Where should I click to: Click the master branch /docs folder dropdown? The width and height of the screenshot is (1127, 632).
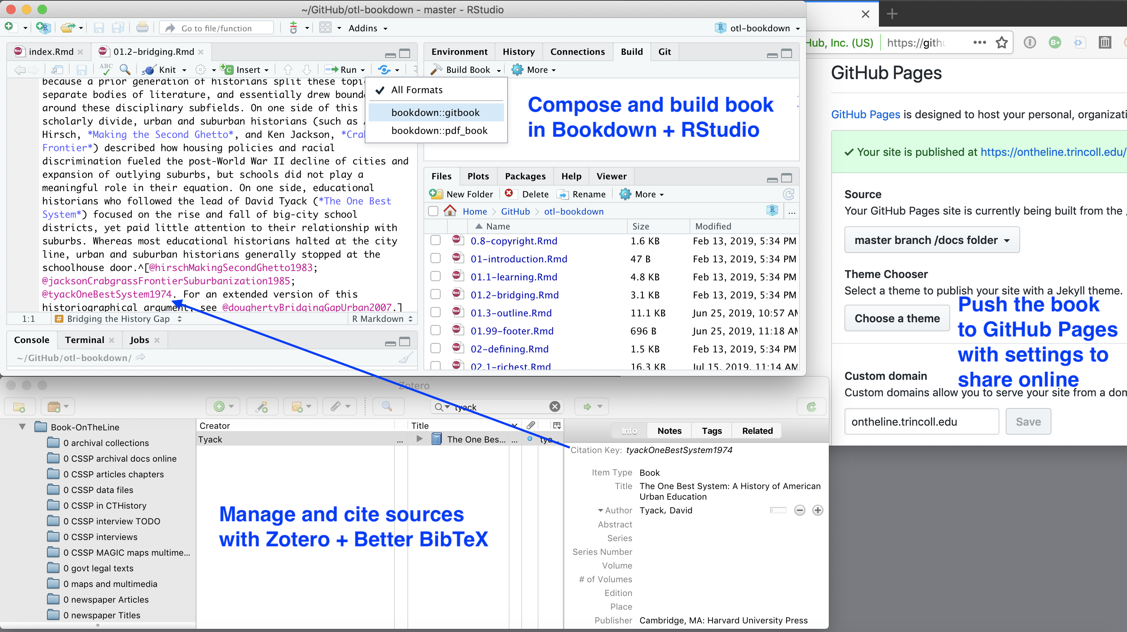pyautogui.click(x=930, y=240)
